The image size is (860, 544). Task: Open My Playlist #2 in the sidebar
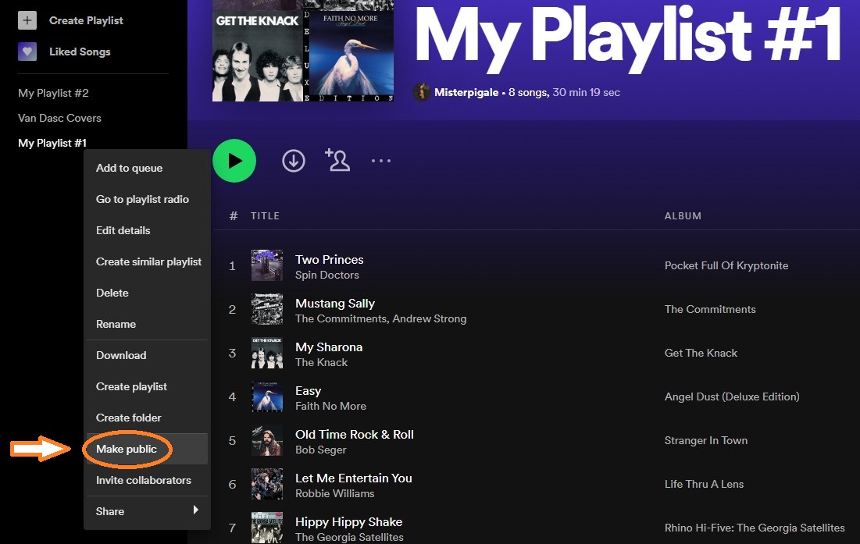[53, 92]
